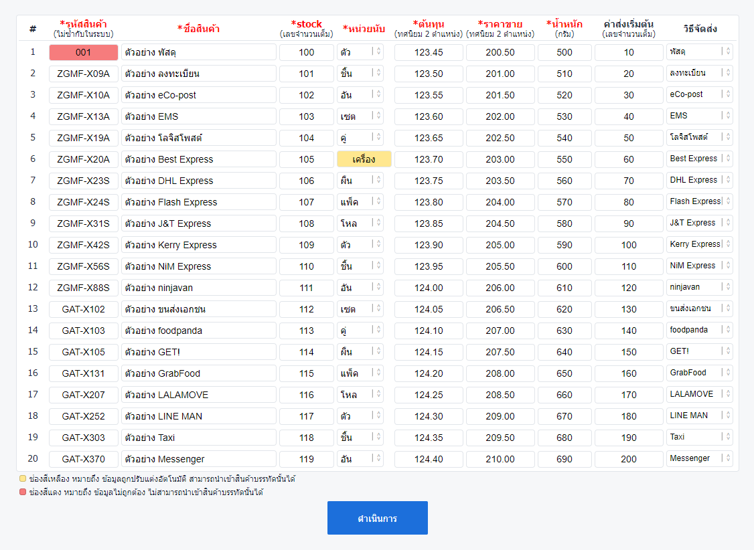
Task: Open shipping dropdown showing Best Express
Action: (x=699, y=159)
